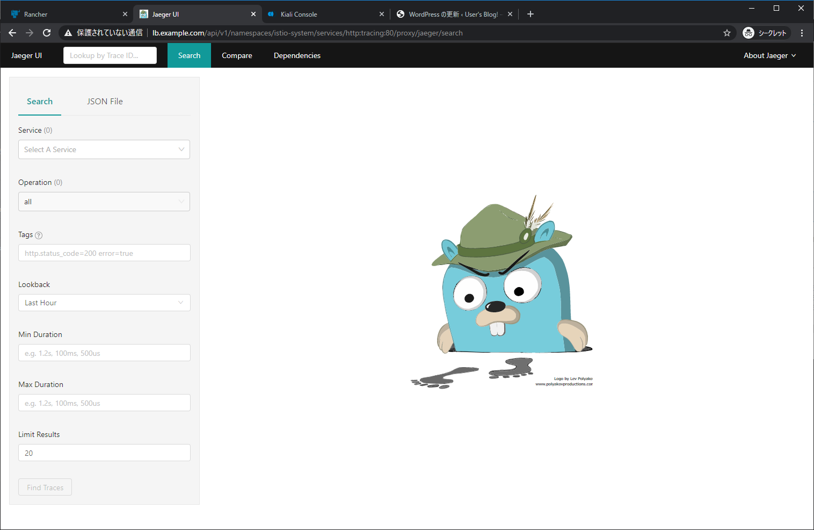Open the Lookback Last Hour dropdown
Viewport: 814px width, 530px height.
tap(104, 303)
